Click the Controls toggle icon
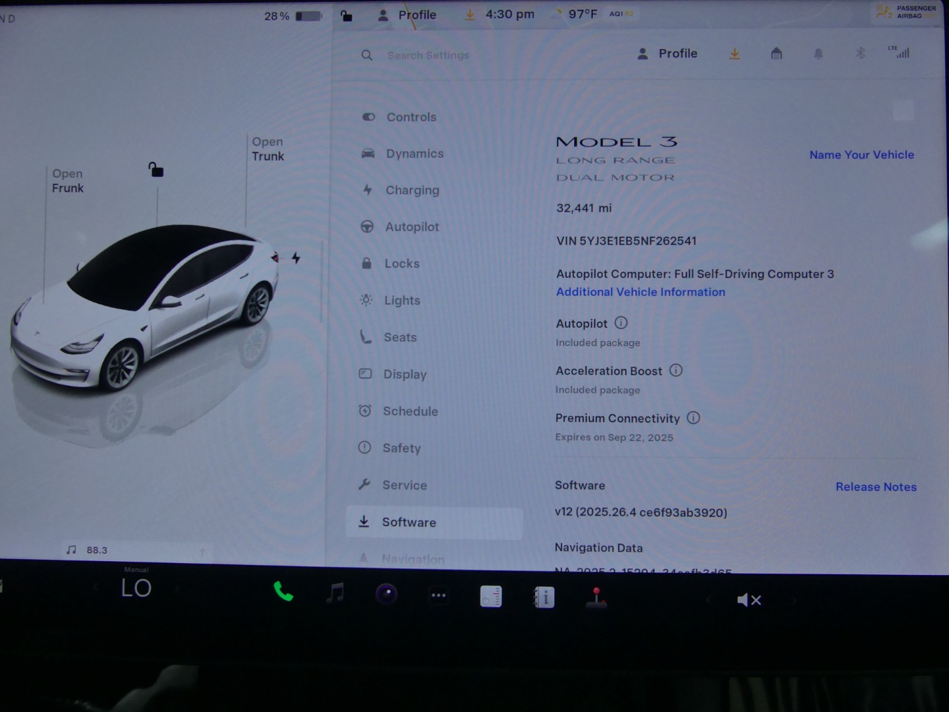The image size is (949, 712). [368, 117]
